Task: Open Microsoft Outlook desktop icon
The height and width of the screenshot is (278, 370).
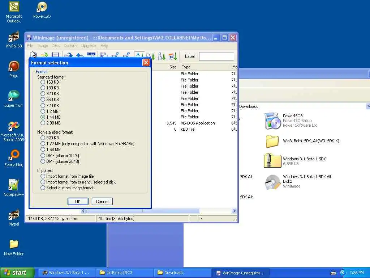Action: coord(14,12)
